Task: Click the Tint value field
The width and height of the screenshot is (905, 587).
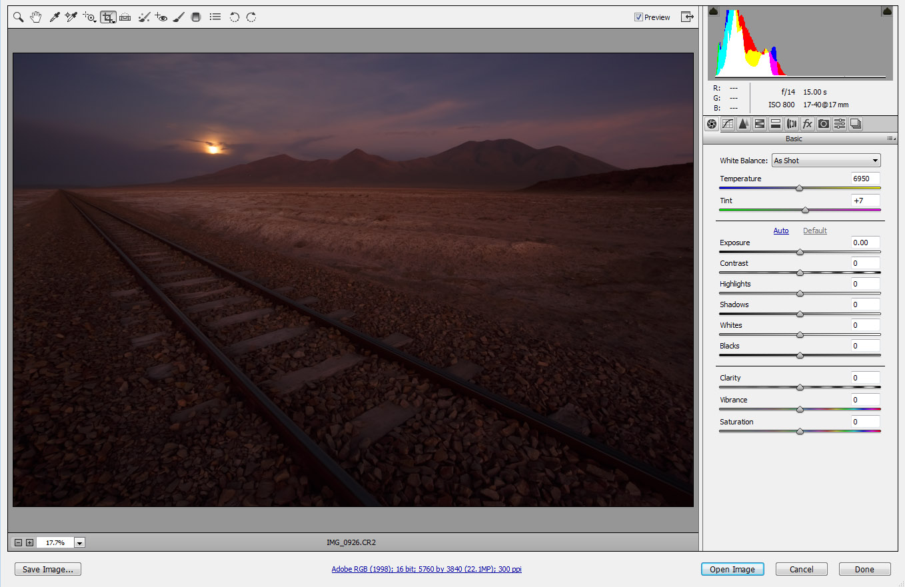Action: [865, 200]
